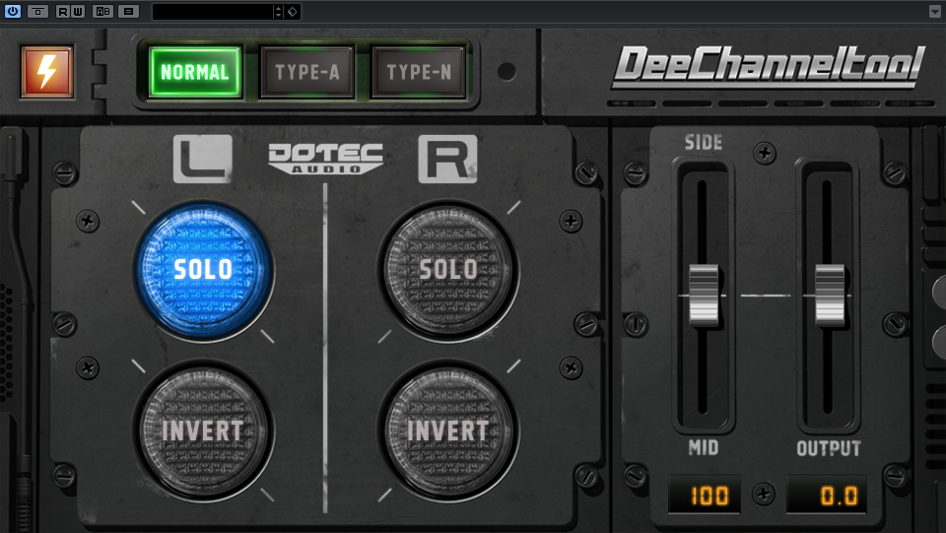Click the R channel icon
This screenshot has height=533, width=946.
[x=447, y=159]
